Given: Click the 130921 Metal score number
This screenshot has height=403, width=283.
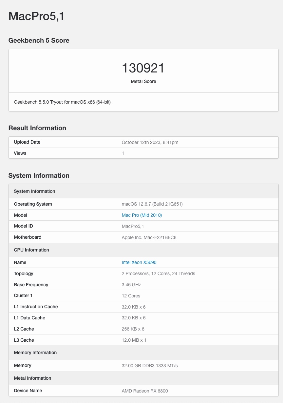Looking at the screenshot, I should 143,68.
